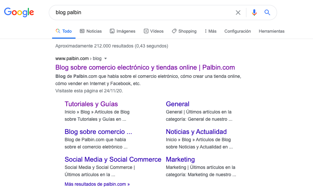Open the Vídeos results tab
Screen dimensions: 313x193
pos(154,31)
